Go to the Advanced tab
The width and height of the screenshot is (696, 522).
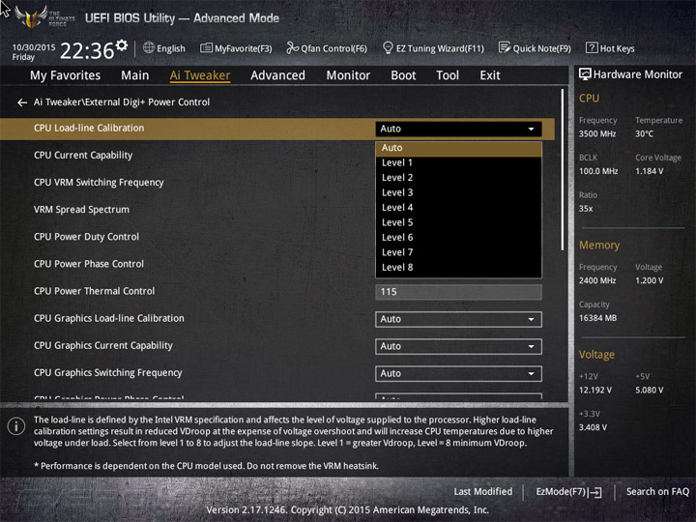[x=277, y=75]
